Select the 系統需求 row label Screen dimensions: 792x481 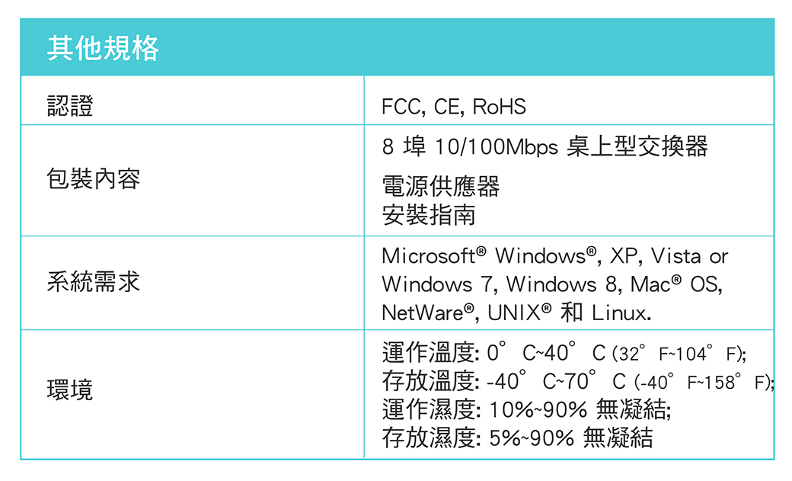[x=94, y=282]
